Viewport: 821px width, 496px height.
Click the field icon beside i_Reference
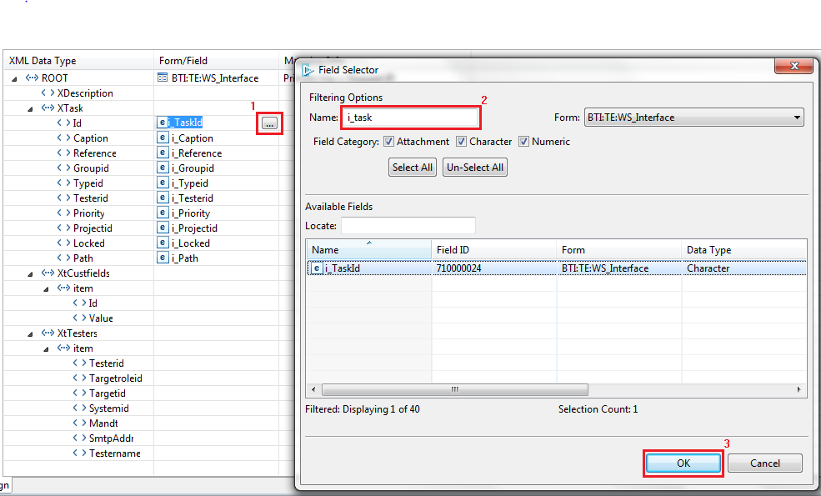pyautogui.click(x=163, y=153)
